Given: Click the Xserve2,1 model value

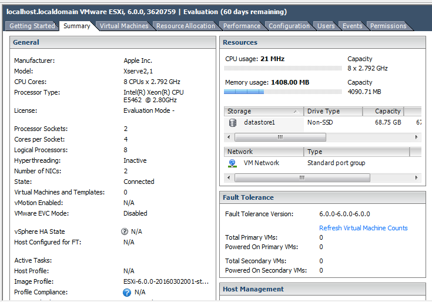Looking at the screenshot, I should click(138, 71).
